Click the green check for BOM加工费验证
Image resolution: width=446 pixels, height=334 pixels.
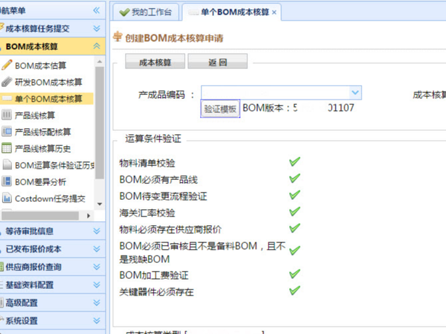[x=294, y=274]
